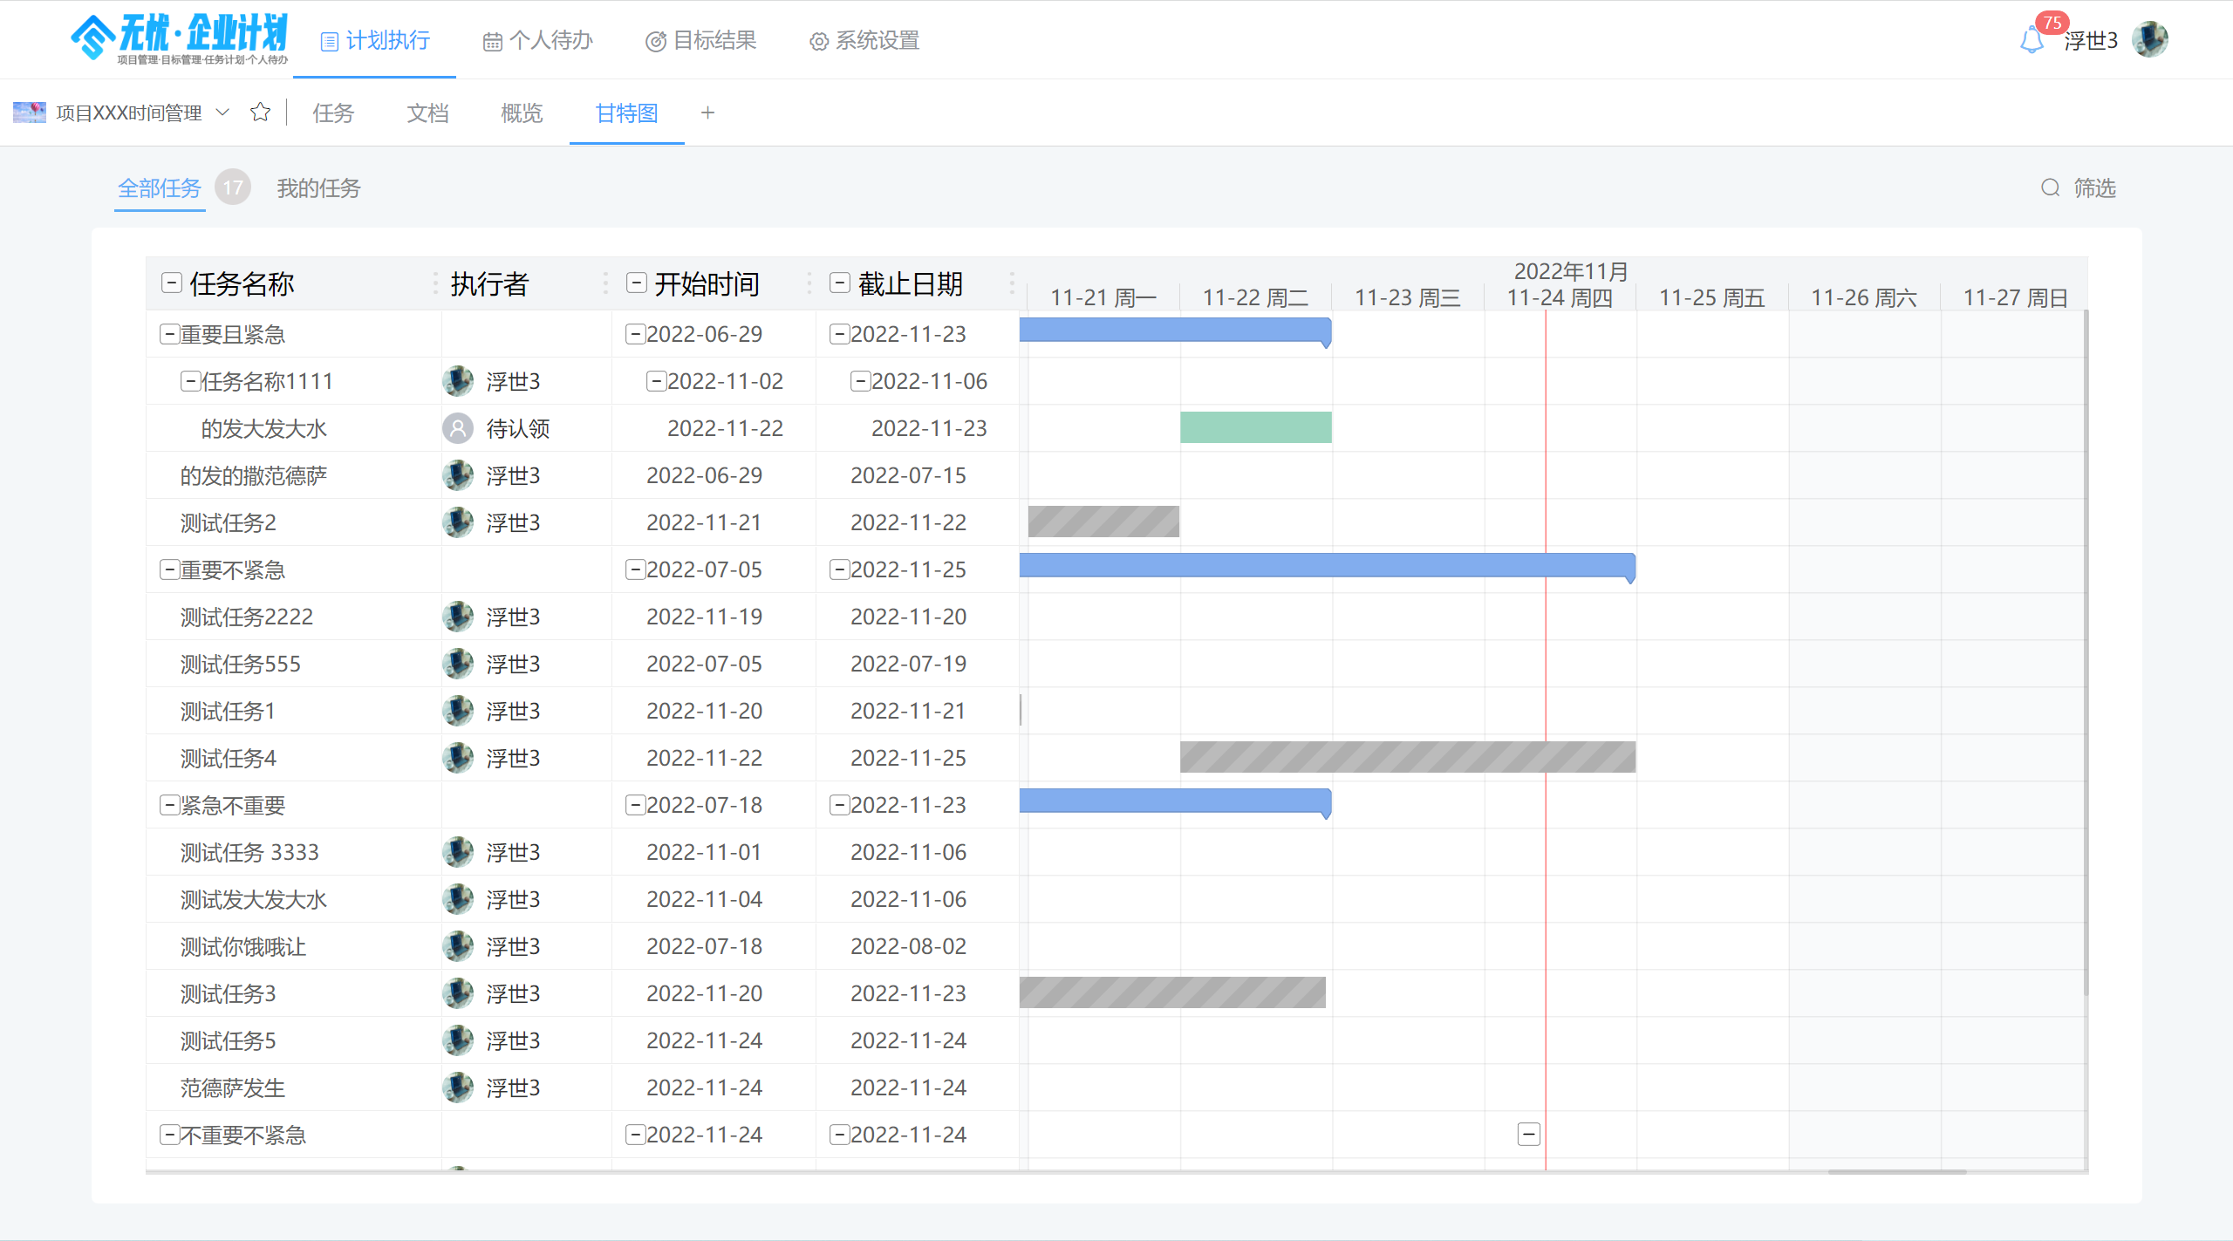Click the favorite star icon for the project
The height and width of the screenshot is (1241, 2233).
point(260,113)
